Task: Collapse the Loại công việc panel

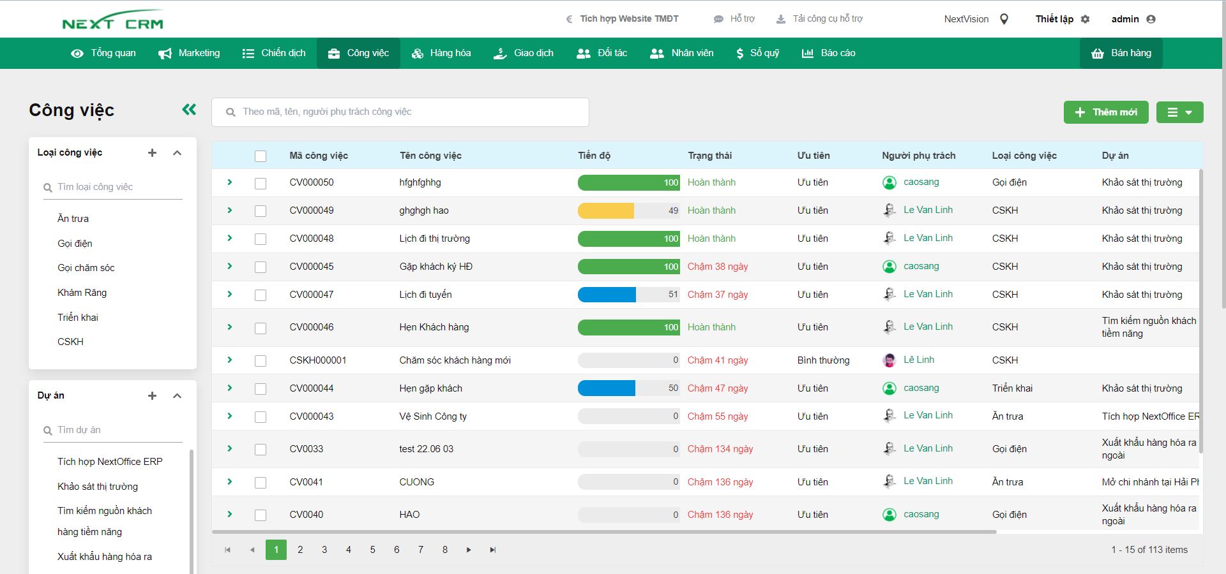Action: (178, 152)
